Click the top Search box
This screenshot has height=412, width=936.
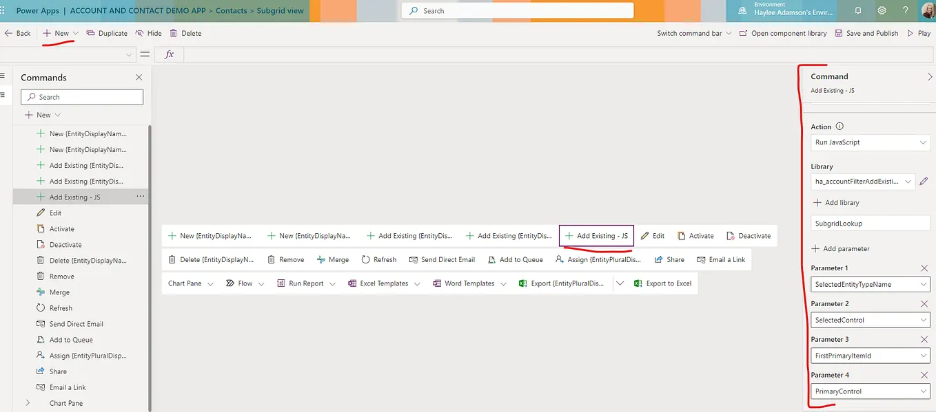coord(518,11)
